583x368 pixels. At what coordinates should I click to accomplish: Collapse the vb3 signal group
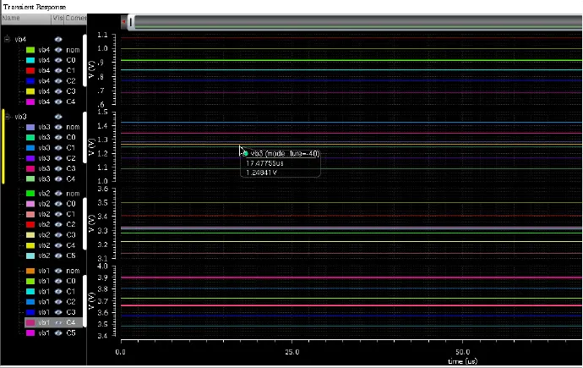click(x=7, y=117)
